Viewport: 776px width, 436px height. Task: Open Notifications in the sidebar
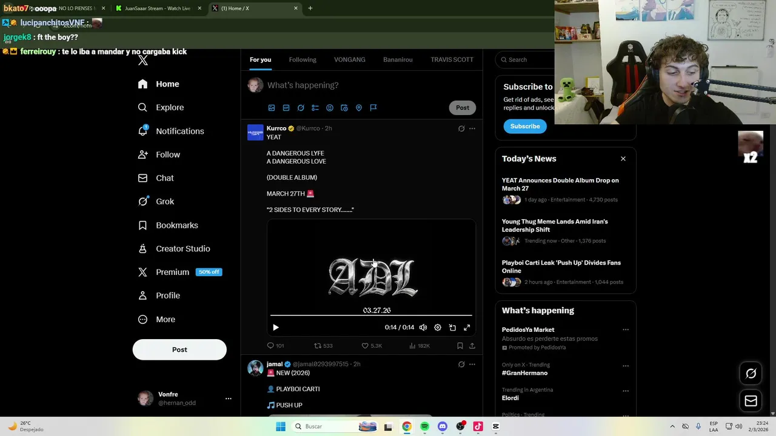click(171, 131)
